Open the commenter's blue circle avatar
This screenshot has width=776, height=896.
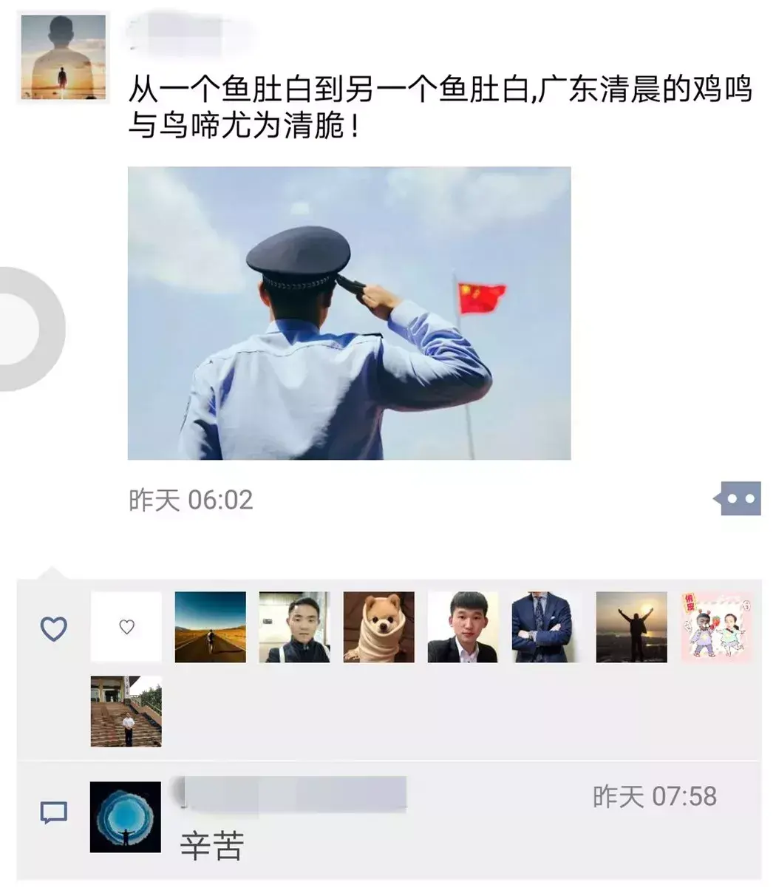click(126, 817)
